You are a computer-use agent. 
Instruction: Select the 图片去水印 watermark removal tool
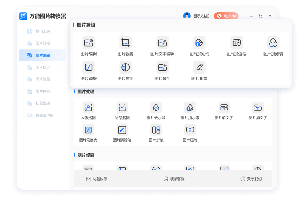click(156, 107)
